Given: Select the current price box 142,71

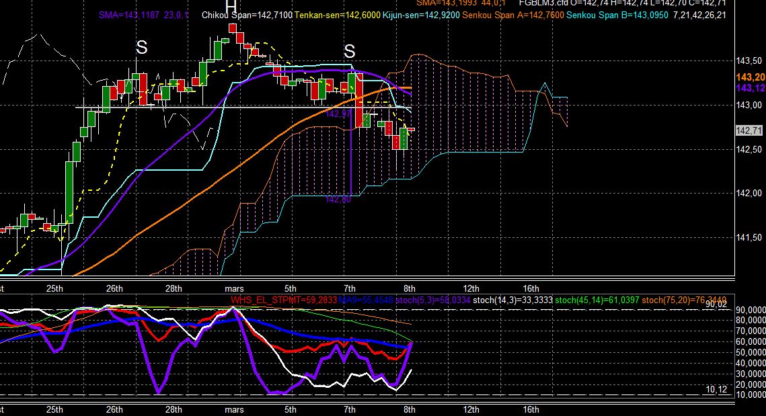Looking at the screenshot, I should 749,130.
